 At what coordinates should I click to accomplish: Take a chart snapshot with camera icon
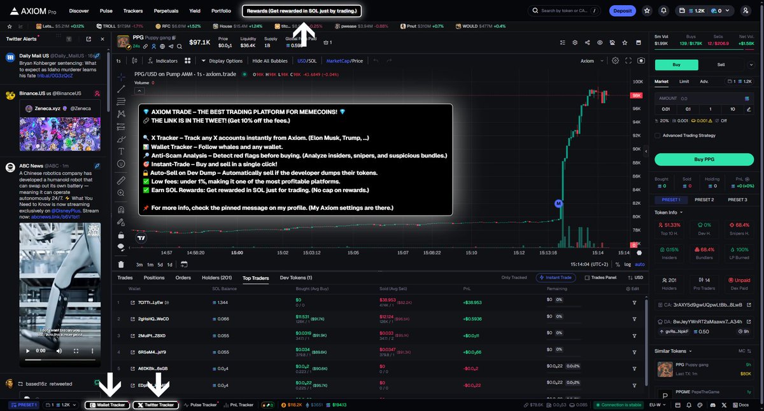(641, 60)
